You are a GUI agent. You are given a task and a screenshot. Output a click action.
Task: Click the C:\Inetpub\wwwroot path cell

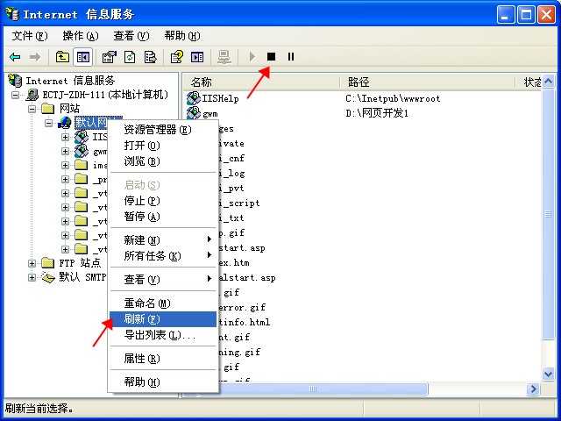(x=393, y=98)
